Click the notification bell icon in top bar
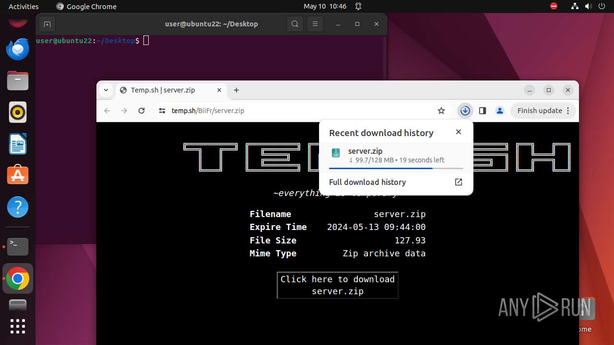 [358, 6]
